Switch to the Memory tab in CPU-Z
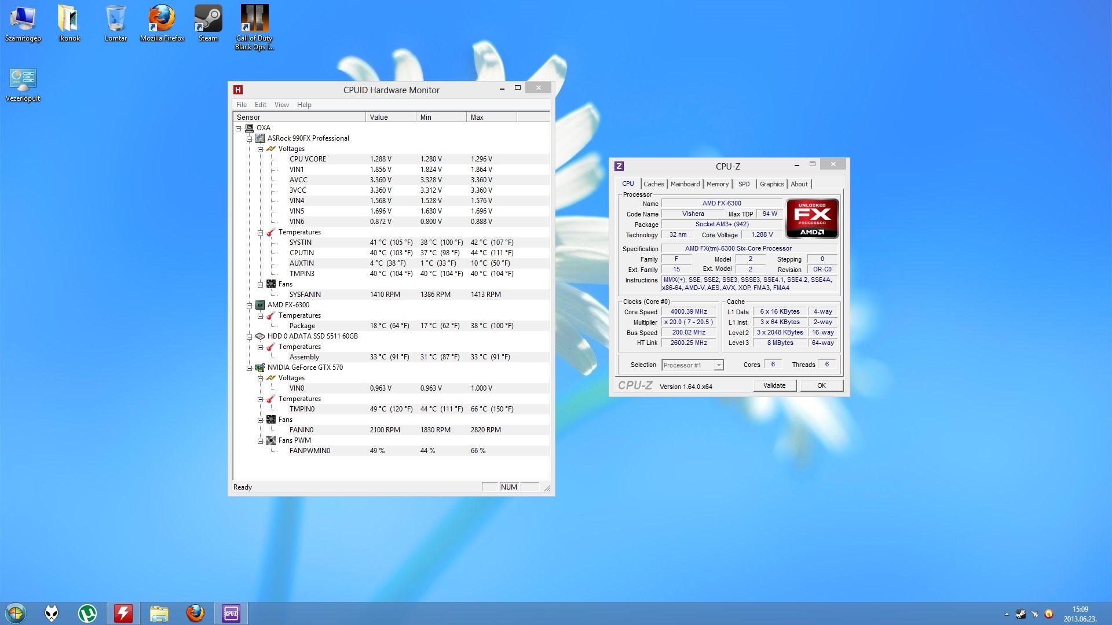Screen dimensions: 1112x625 [718, 184]
